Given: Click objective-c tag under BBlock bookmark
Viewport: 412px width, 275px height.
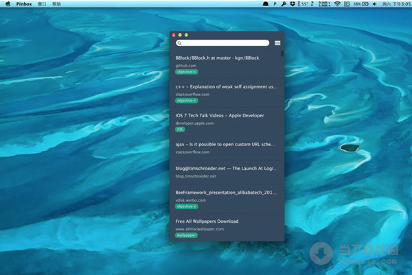Looking at the screenshot, I should [x=187, y=71].
